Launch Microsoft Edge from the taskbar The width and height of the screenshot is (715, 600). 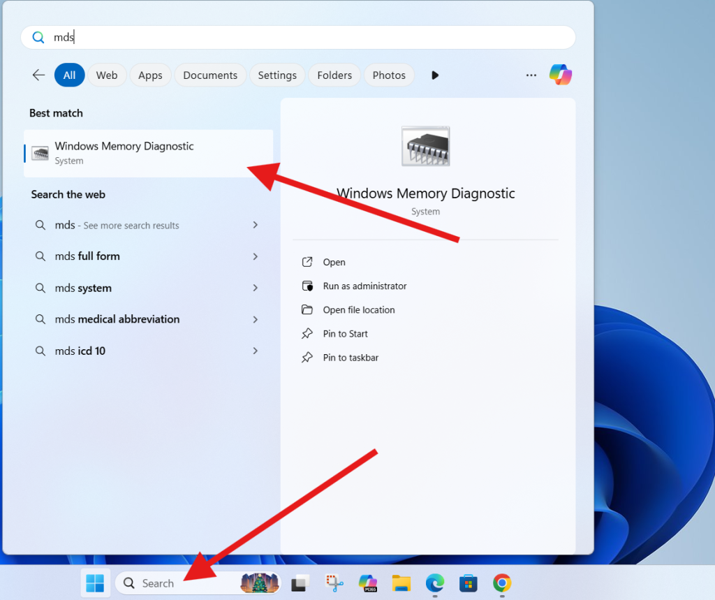(434, 583)
